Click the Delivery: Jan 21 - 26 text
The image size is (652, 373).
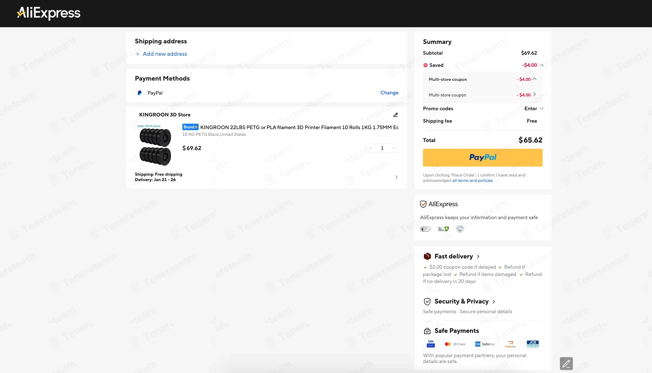(x=155, y=180)
